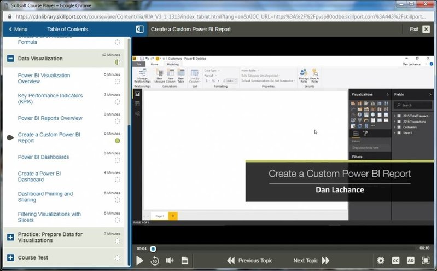The width and height of the screenshot is (437, 271).
Task: Open Relationships view icon in left rail
Action: point(137,113)
